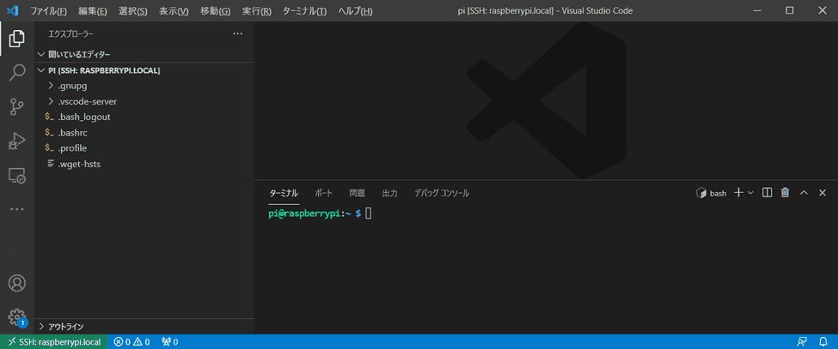
Task: Open the 実行(R) menu
Action: pos(256,11)
